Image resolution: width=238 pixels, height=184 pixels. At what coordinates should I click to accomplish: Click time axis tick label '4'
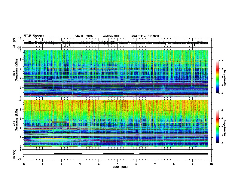tap(99, 164)
